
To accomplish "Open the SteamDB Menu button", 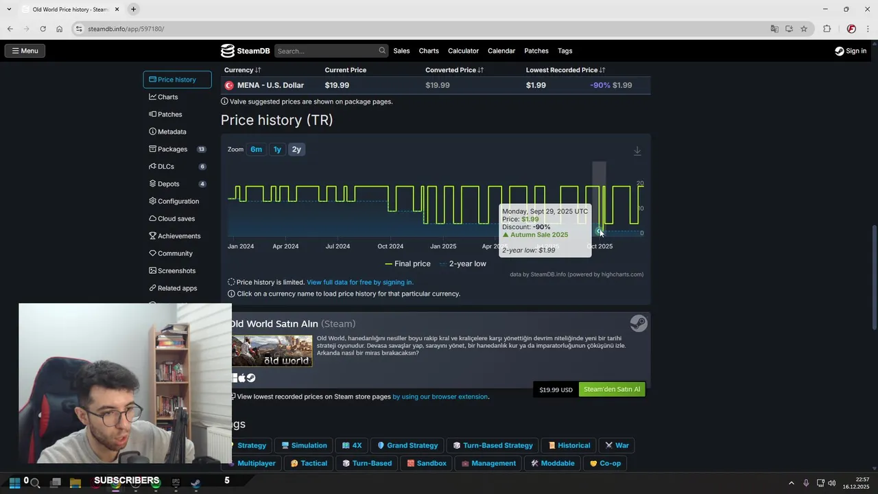I will (25, 51).
